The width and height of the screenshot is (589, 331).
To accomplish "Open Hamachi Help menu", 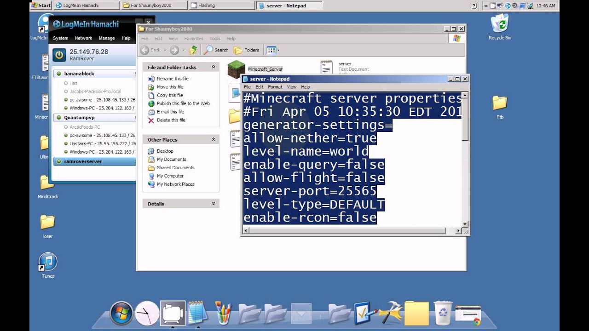I will pyautogui.click(x=126, y=38).
